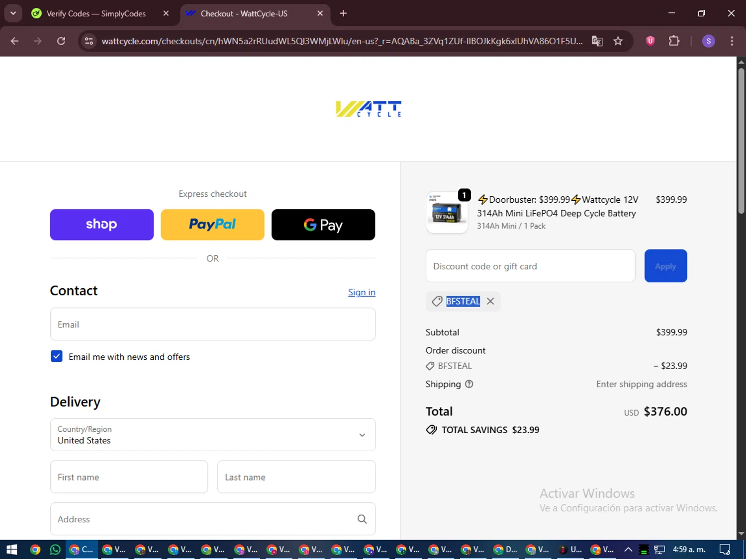Apply the discount code

pos(665,266)
